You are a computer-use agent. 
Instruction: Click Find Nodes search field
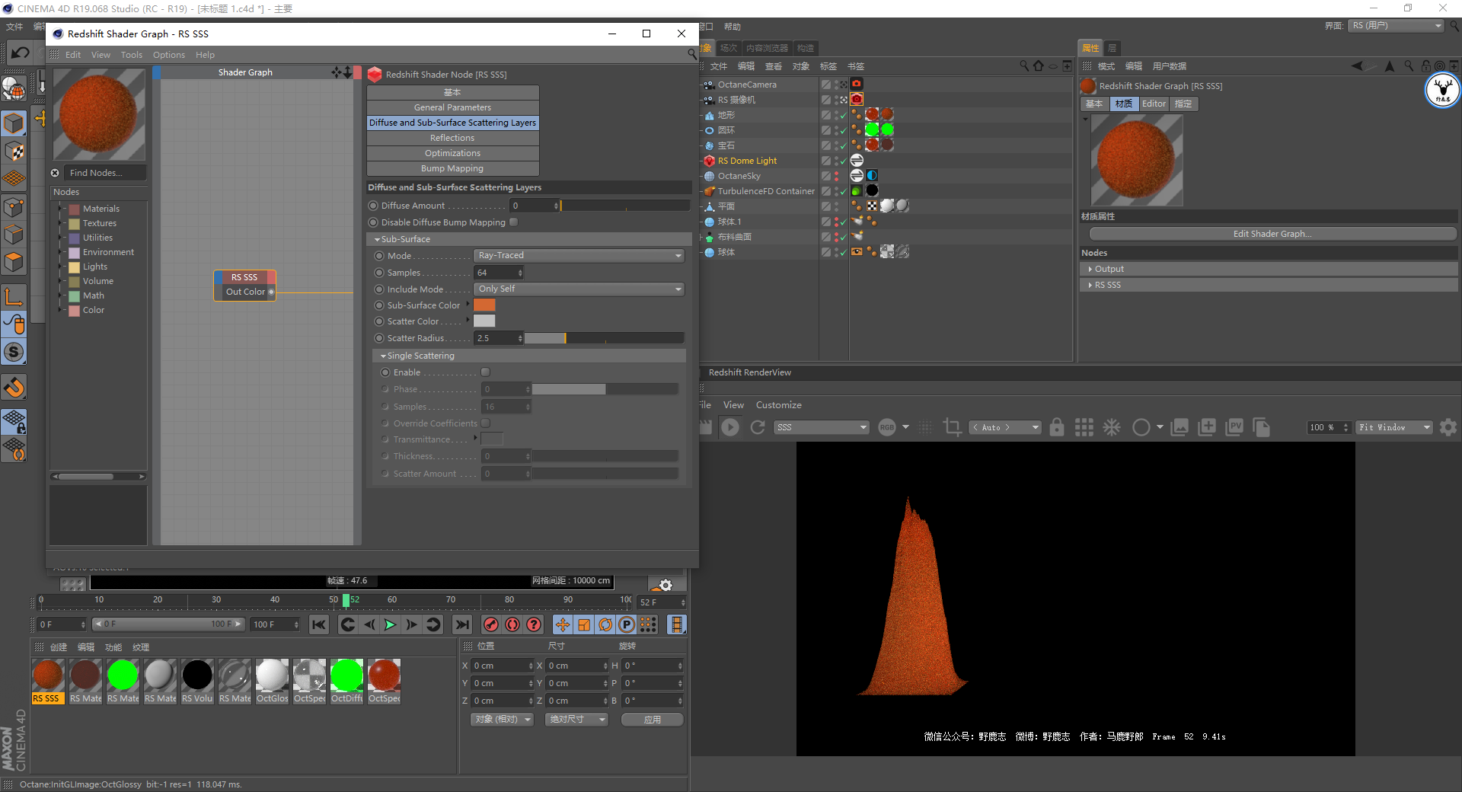(x=104, y=173)
